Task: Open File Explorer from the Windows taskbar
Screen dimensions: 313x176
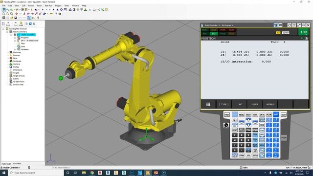Action: coord(84,173)
